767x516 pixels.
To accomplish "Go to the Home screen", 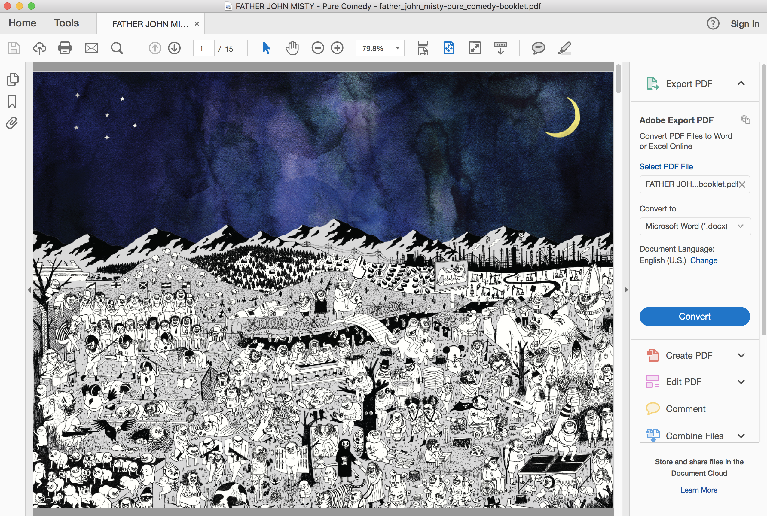I will (22, 23).
